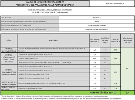Click the criterion 2 note 18,4

116,58
